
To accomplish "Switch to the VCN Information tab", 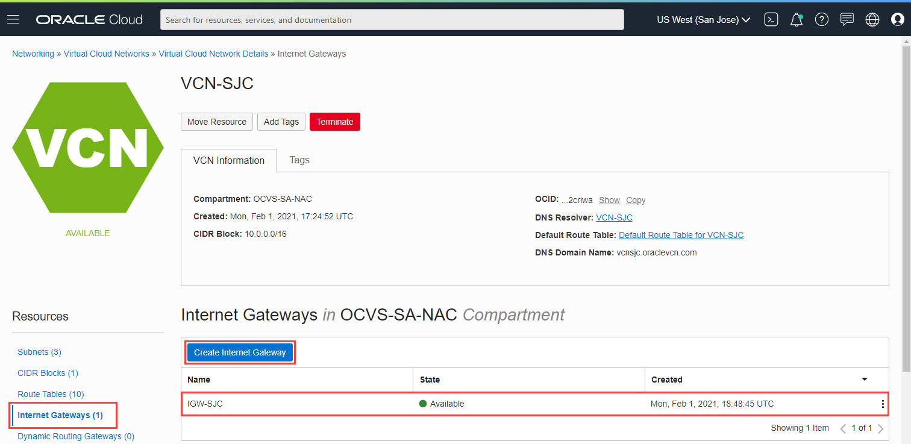I will [229, 161].
